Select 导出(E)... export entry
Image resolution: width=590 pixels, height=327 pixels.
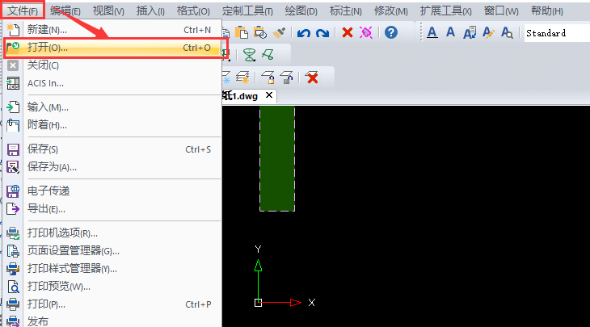(112, 209)
